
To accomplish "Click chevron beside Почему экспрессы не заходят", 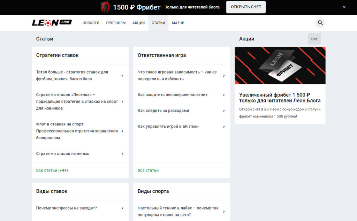I will tap(122, 208).
